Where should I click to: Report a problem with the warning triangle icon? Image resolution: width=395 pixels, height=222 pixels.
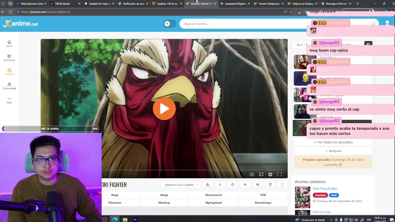(208, 185)
